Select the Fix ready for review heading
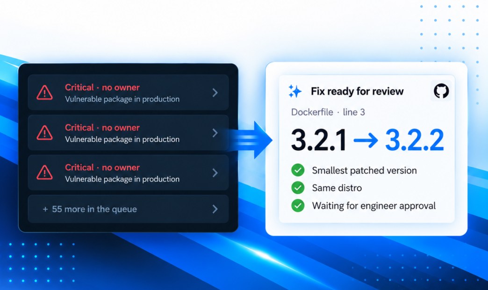This screenshot has width=488, height=290. (x=357, y=91)
